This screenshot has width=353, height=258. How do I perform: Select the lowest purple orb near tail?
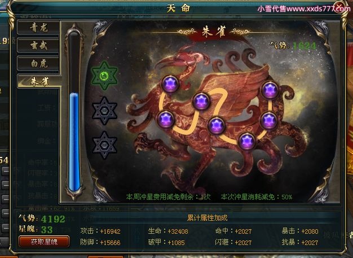(247, 141)
